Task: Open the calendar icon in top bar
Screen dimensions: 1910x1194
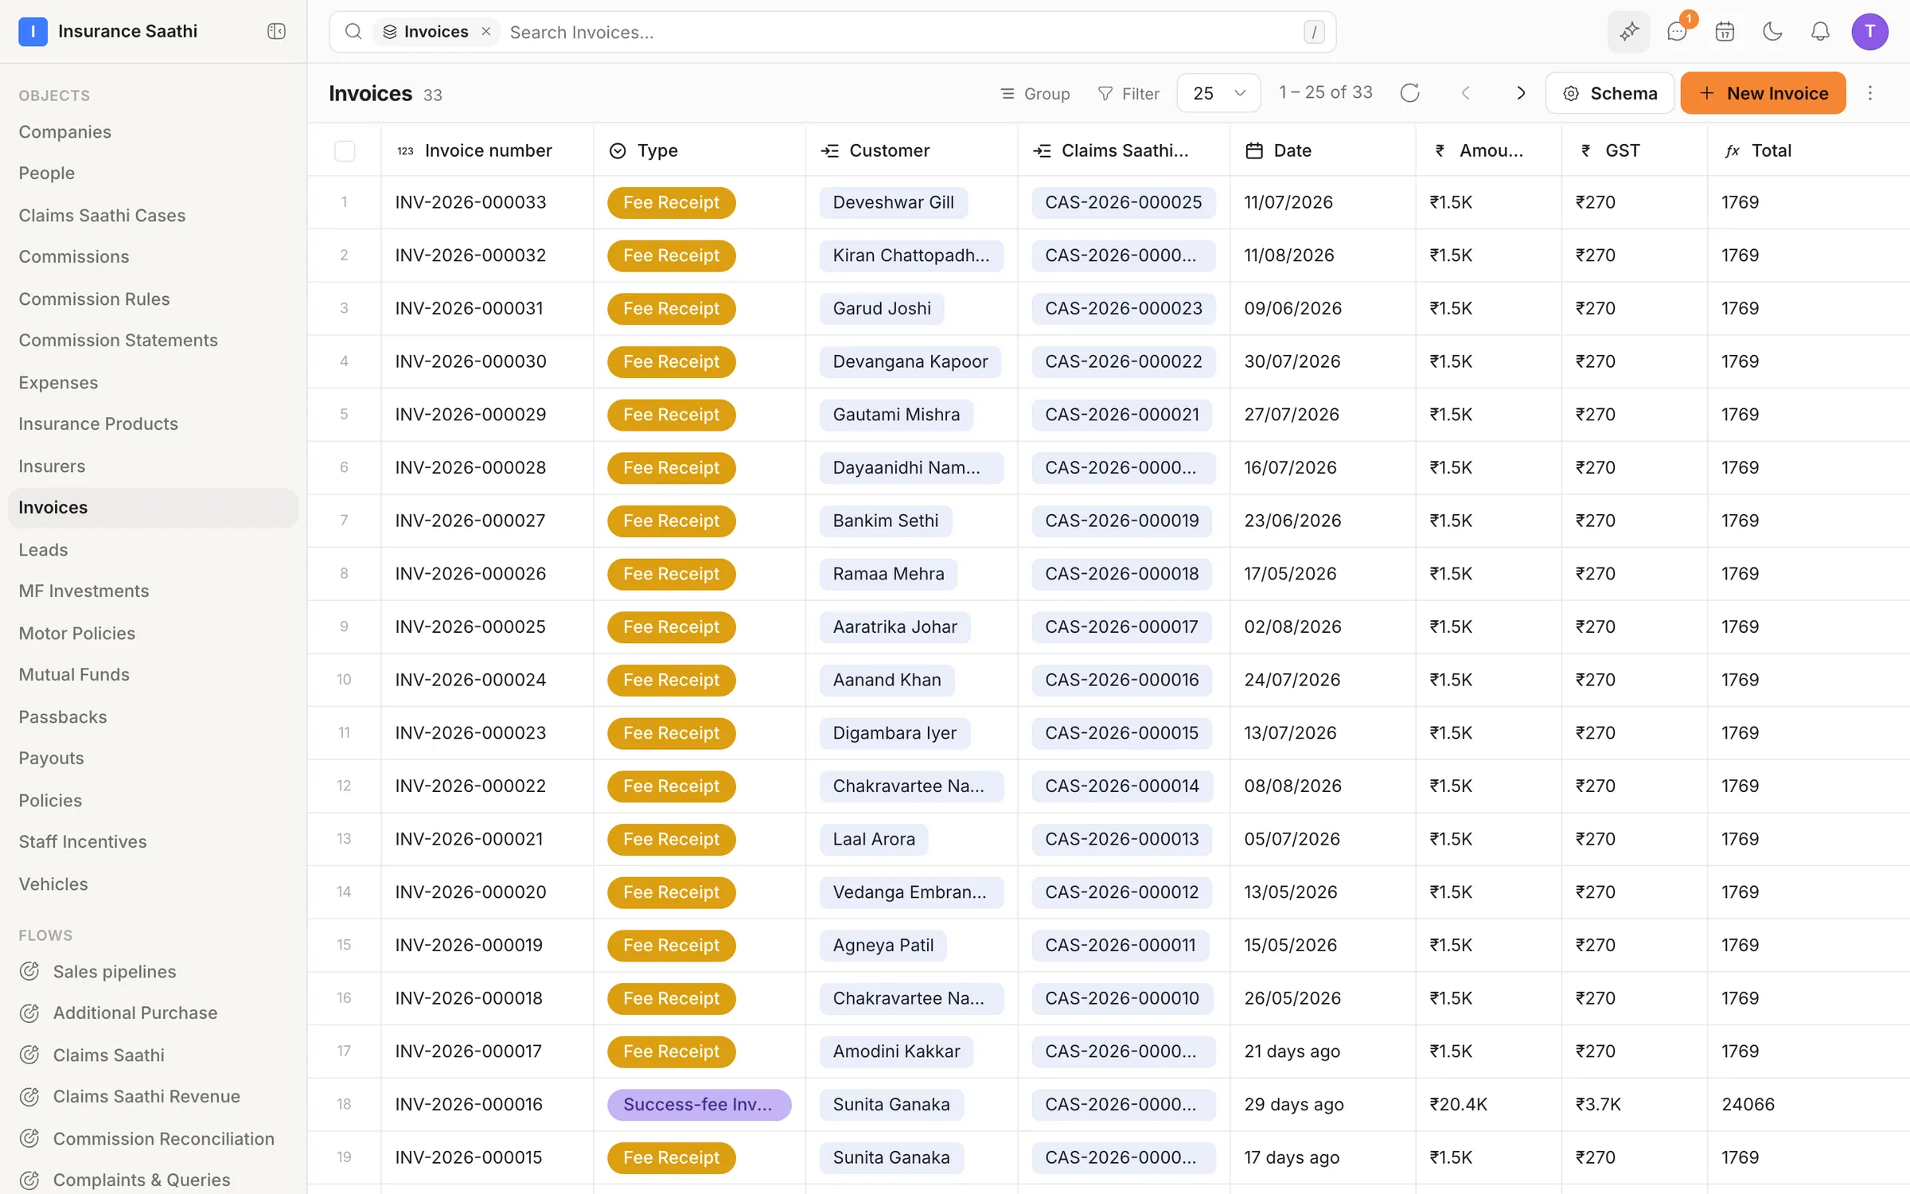Action: coord(1725,32)
